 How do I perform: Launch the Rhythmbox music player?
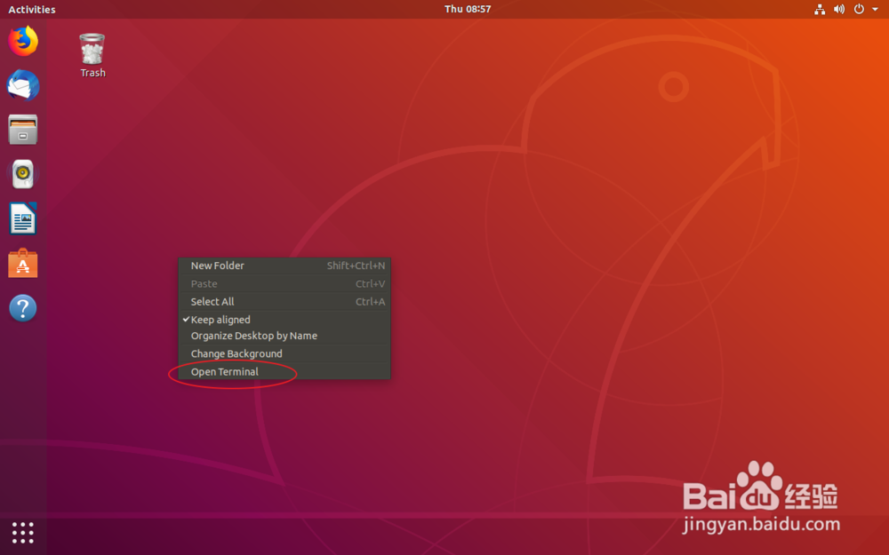pos(22,173)
